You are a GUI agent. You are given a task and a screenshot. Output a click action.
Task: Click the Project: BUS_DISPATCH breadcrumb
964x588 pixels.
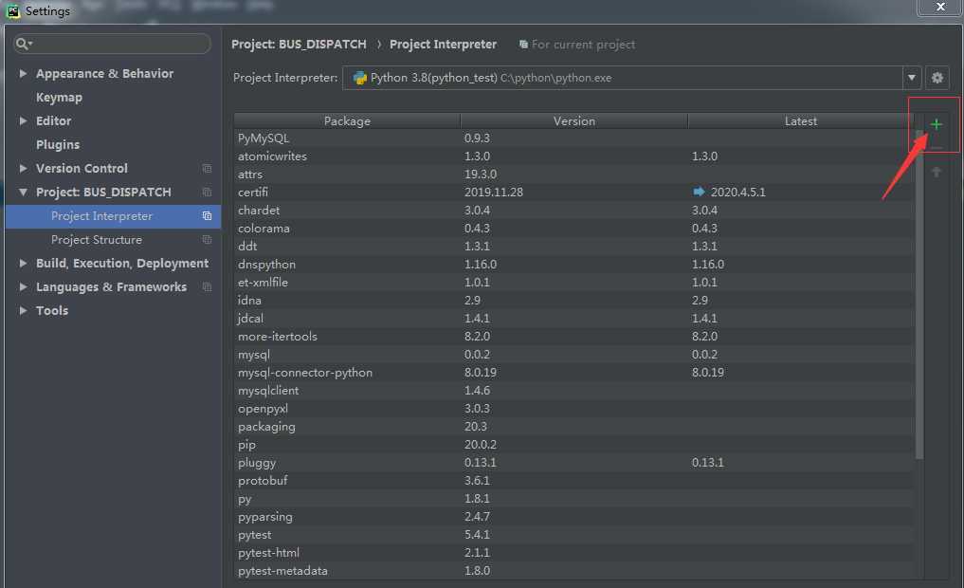(299, 45)
